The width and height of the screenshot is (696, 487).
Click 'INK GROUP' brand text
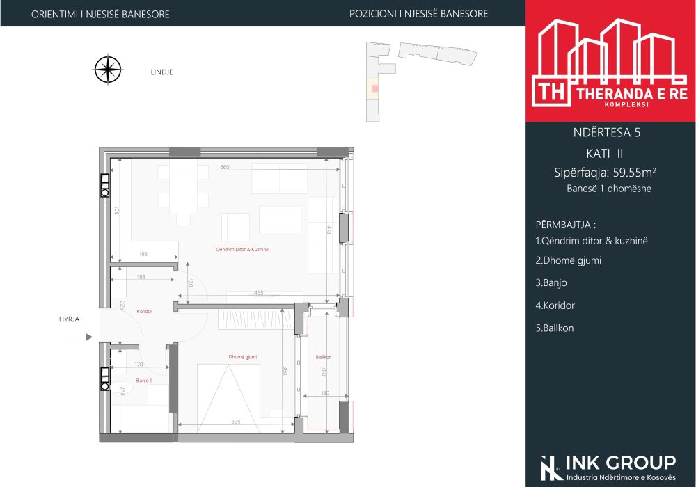tap(621, 463)
